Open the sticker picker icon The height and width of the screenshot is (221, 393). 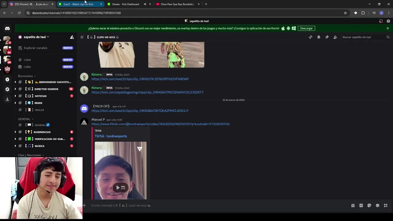tap(369, 206)
